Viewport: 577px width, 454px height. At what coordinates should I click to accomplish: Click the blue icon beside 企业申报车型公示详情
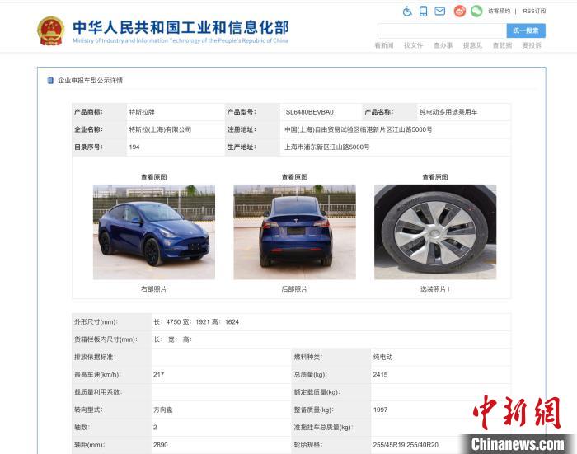point(51,81)
